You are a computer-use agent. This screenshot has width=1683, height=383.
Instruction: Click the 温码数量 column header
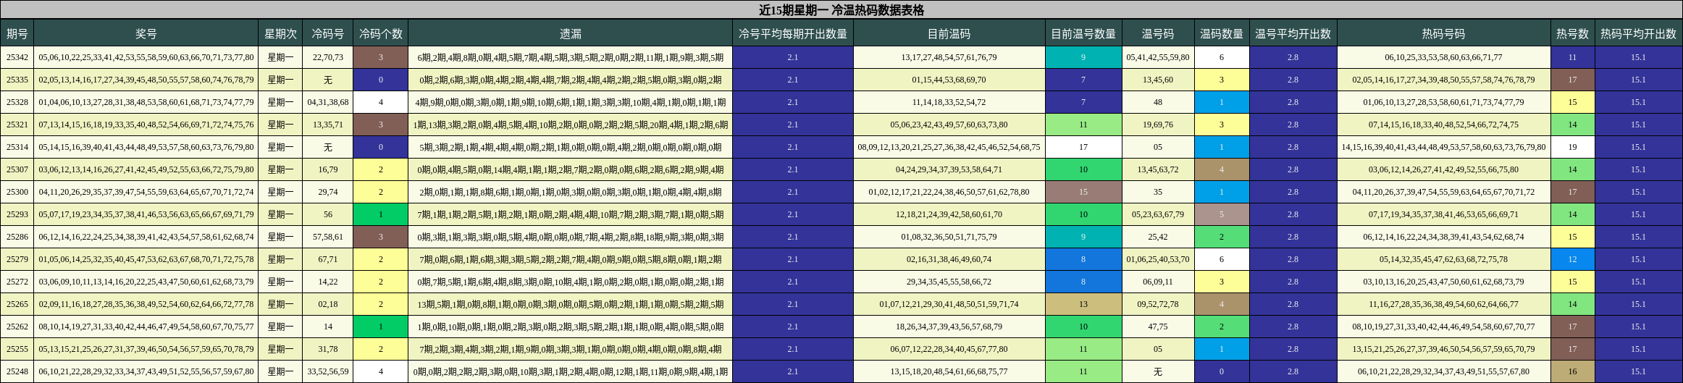click(x=1222, y=33)
